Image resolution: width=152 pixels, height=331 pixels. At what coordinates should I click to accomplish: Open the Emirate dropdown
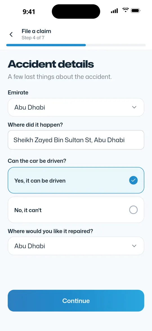click(x=76, y=107)
